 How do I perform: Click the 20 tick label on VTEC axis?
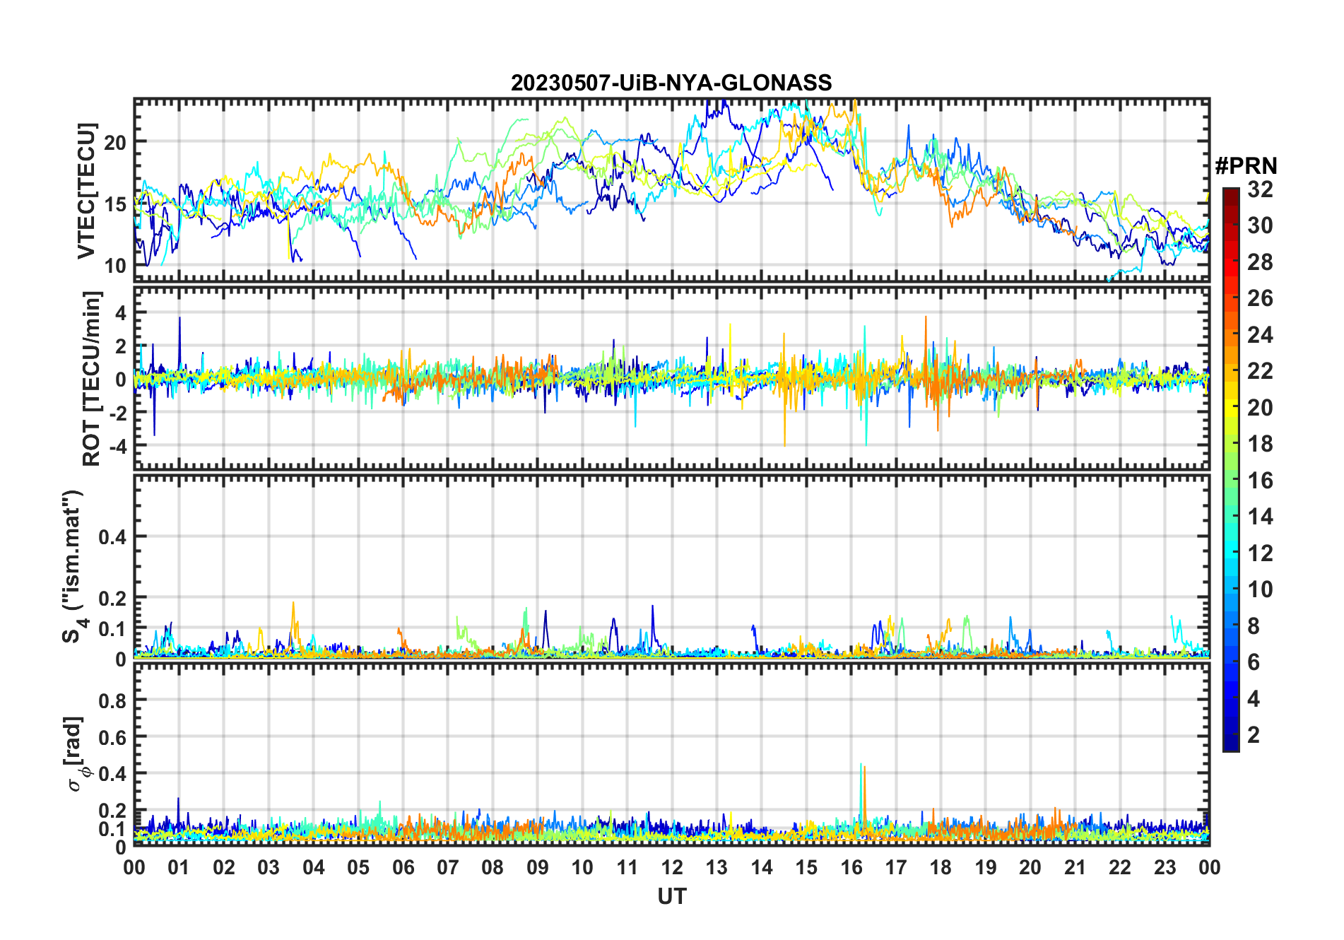point(115,142)
